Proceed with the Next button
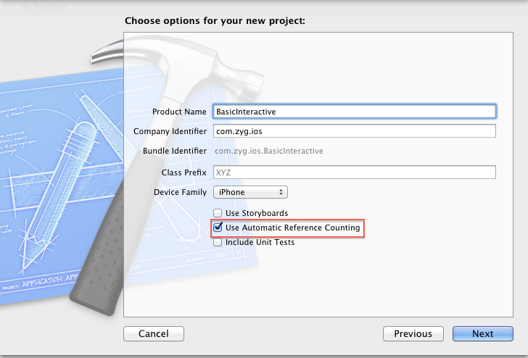This screenshot has height=358, width=528. click(483, 333)
